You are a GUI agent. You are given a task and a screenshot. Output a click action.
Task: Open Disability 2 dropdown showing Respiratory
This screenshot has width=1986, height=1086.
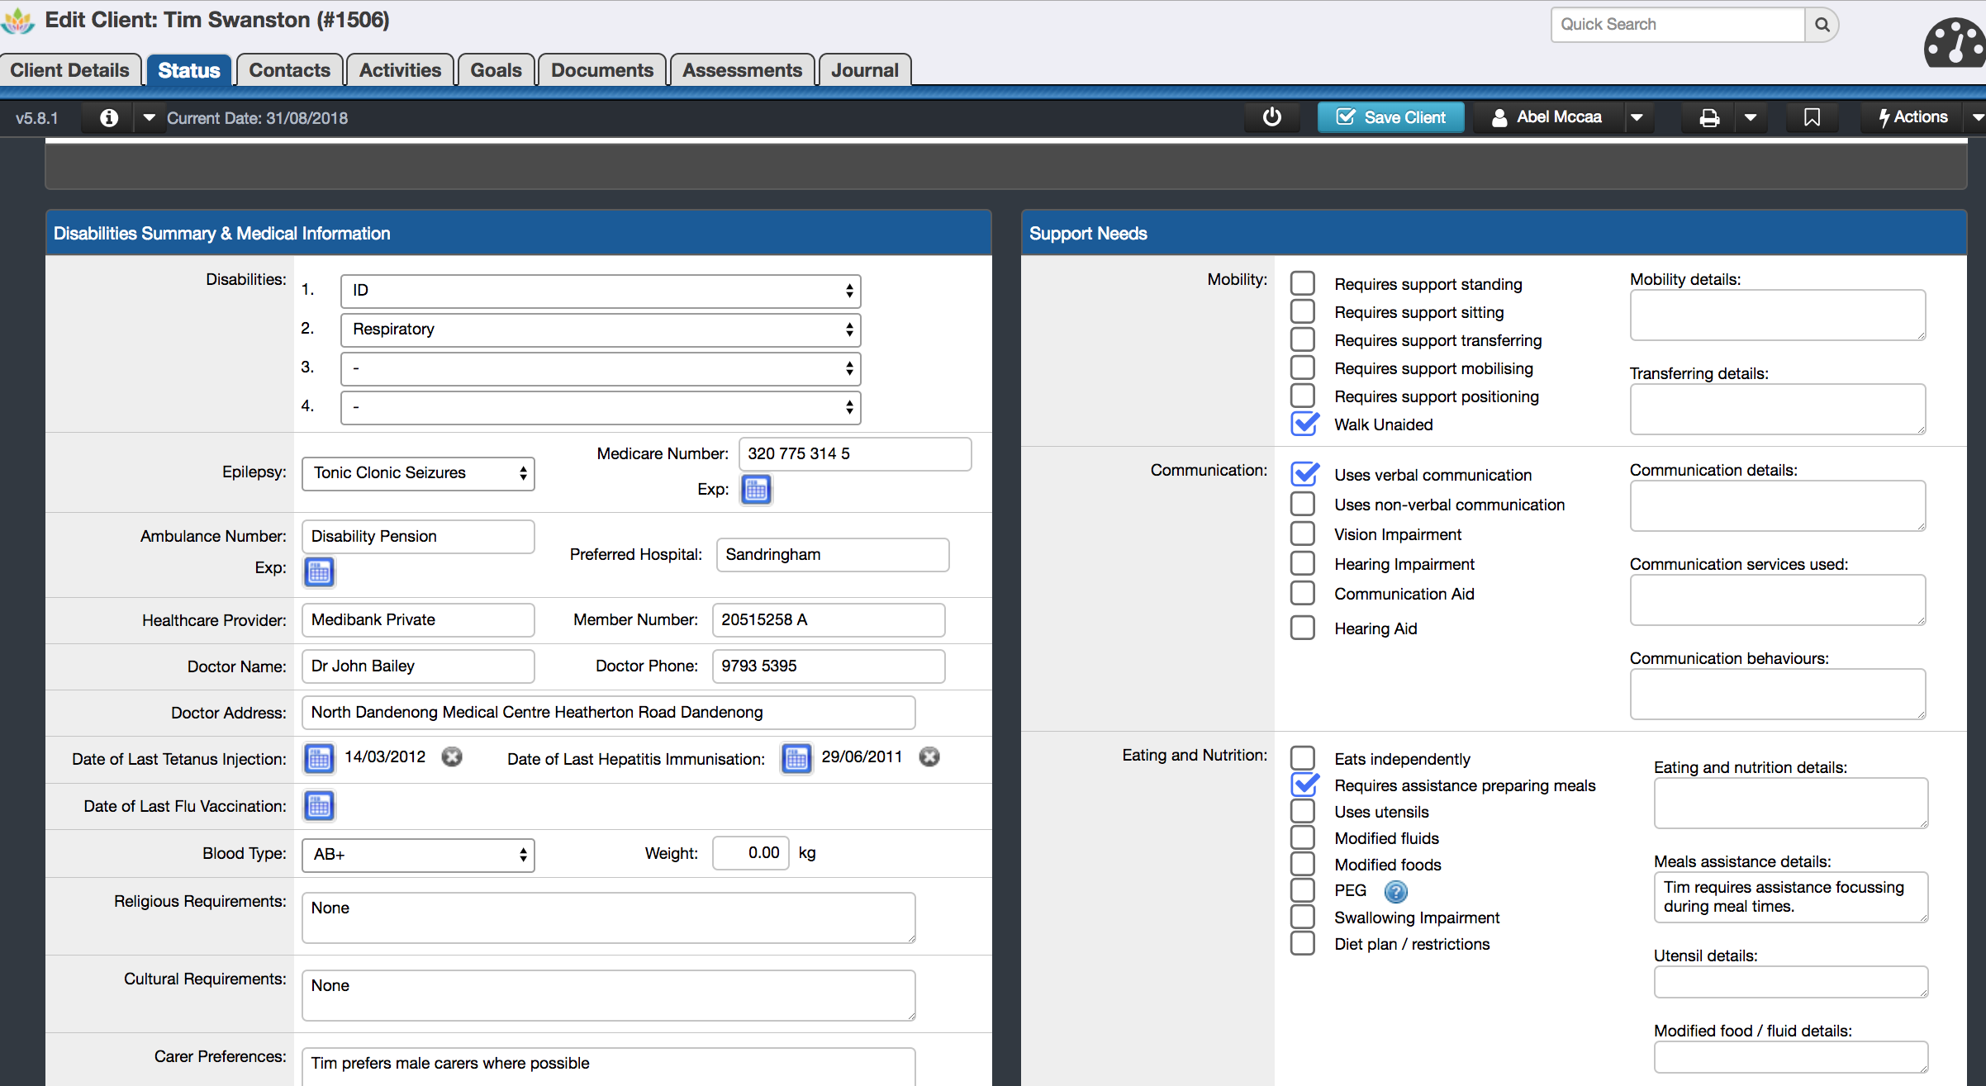pos(601,330)
